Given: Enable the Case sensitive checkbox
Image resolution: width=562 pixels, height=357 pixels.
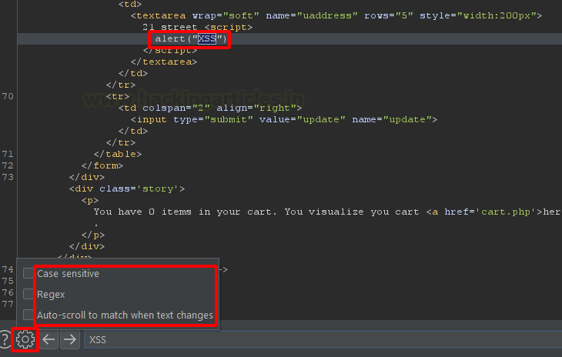Looking at the screenshot, I should (x=28, y=273).
